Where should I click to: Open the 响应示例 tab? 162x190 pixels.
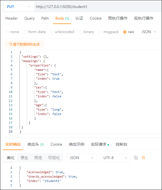click(77, 144)
